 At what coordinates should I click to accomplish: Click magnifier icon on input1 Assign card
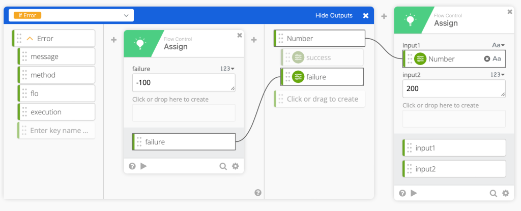[493, 193]
